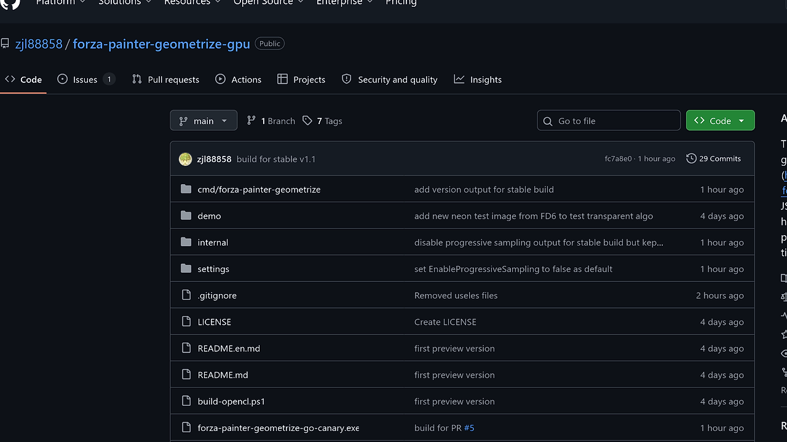The image size is (787, 442).
Task: Click the README.en.md file icon
Action: tap(186, 347)
